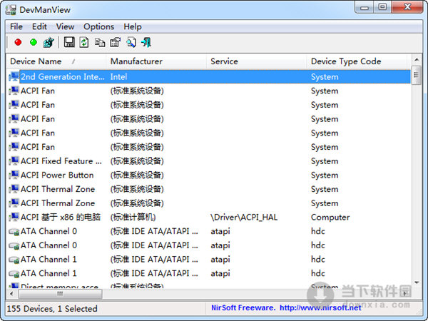Click the Save Selected Items floppy icon
Image resolution: width=428 pixels, height=321 pixels.
(69, 42)
